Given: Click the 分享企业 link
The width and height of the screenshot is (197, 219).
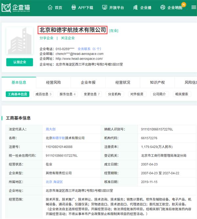Looking at the screenshot, I should pyautogui.click(x=46, y=38).
